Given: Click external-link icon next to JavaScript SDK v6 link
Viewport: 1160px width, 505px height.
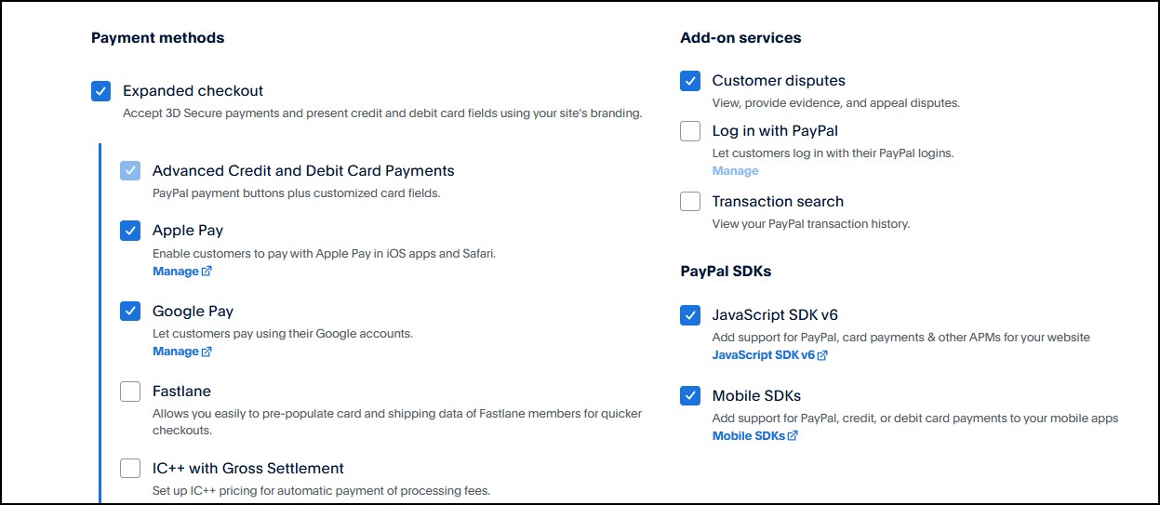Looking at the screenshot, I should 822,355.
